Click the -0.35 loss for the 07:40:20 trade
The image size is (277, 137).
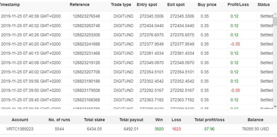[x=235, y=44]
